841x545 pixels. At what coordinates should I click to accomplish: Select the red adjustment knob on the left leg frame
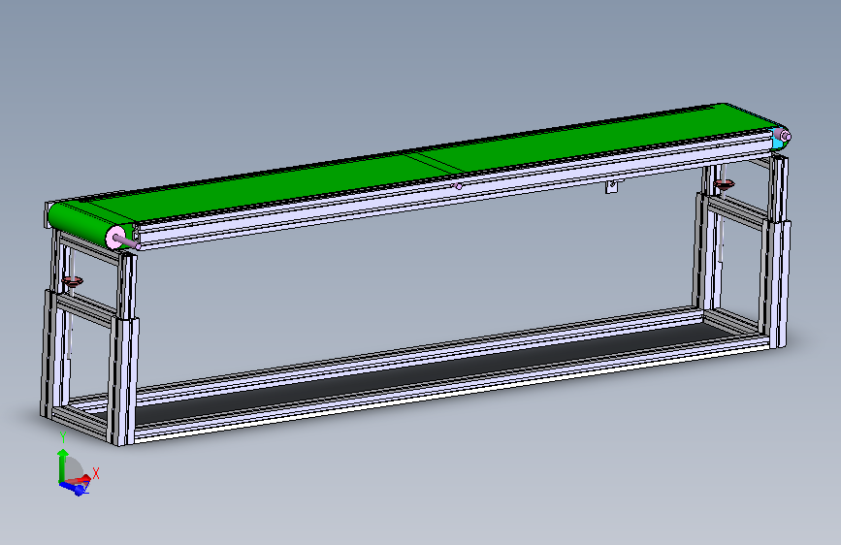coord(72,281)
